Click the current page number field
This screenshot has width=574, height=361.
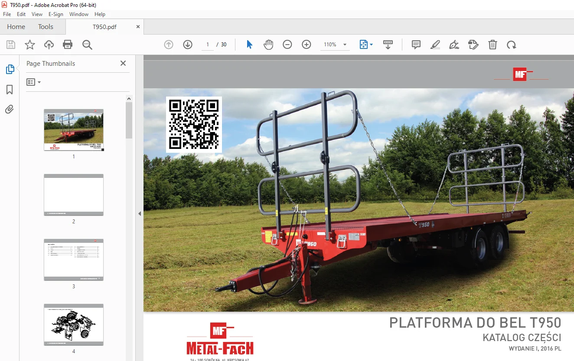208,45
